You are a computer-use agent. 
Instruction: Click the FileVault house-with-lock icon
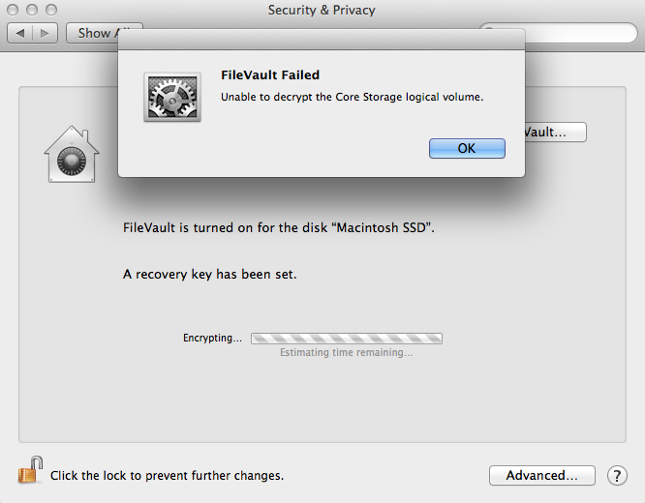tap(72, 154)
